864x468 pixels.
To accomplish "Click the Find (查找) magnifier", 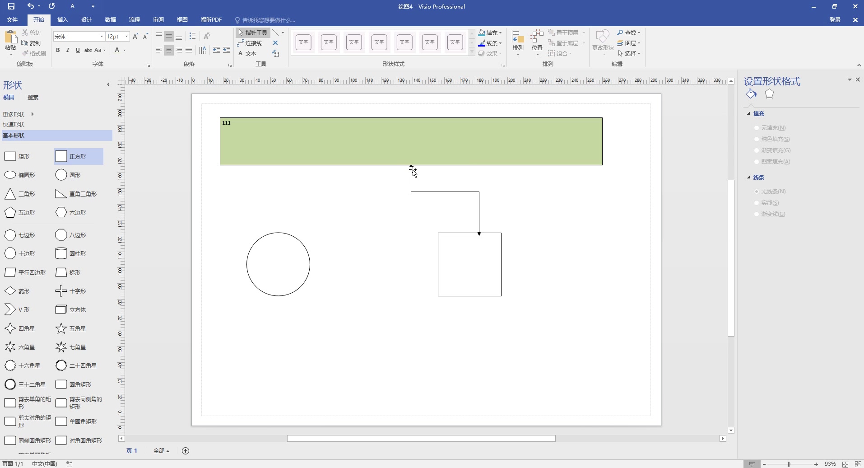I will (x=620, y=33).
